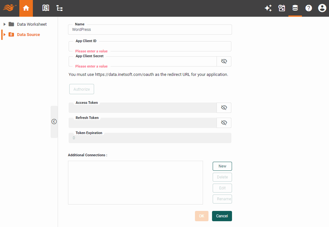This screenshot has width=329, height=227.
Task: Select the hierarchy view icon in the toolbar
Action: pos(59,8)
